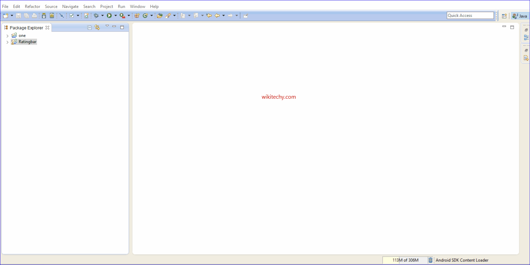Click the New Java Class icon

145,16
